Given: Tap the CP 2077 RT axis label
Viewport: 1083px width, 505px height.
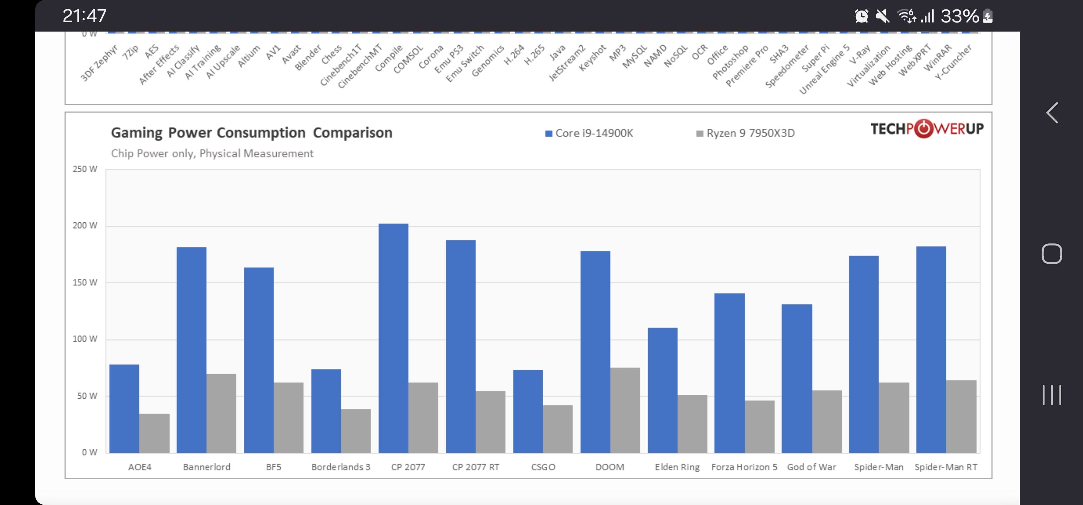Looking at the screenshot, I should pos(476,467).
